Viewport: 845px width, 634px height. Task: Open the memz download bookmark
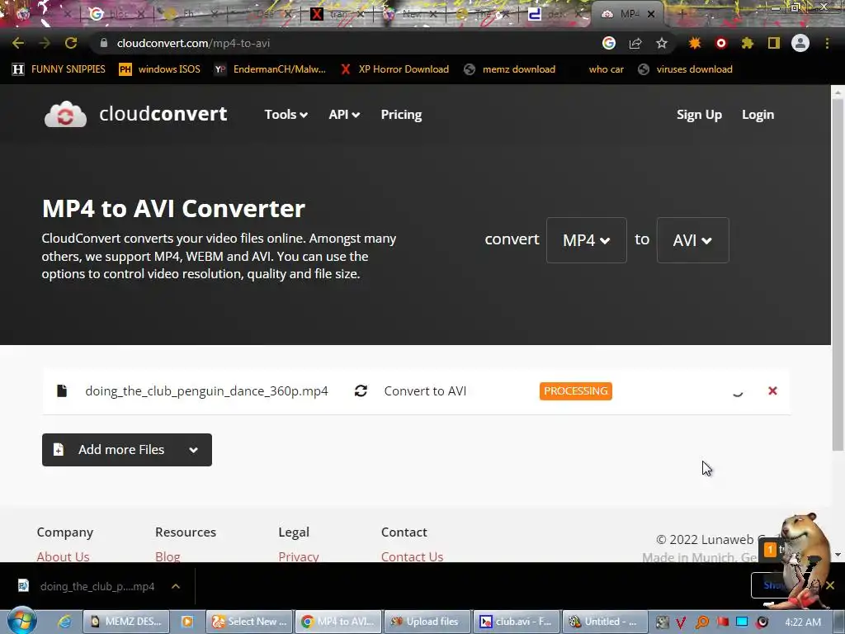(510, 69)
